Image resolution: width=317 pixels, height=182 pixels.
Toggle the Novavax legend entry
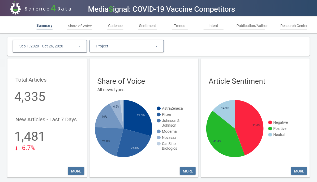166,137
